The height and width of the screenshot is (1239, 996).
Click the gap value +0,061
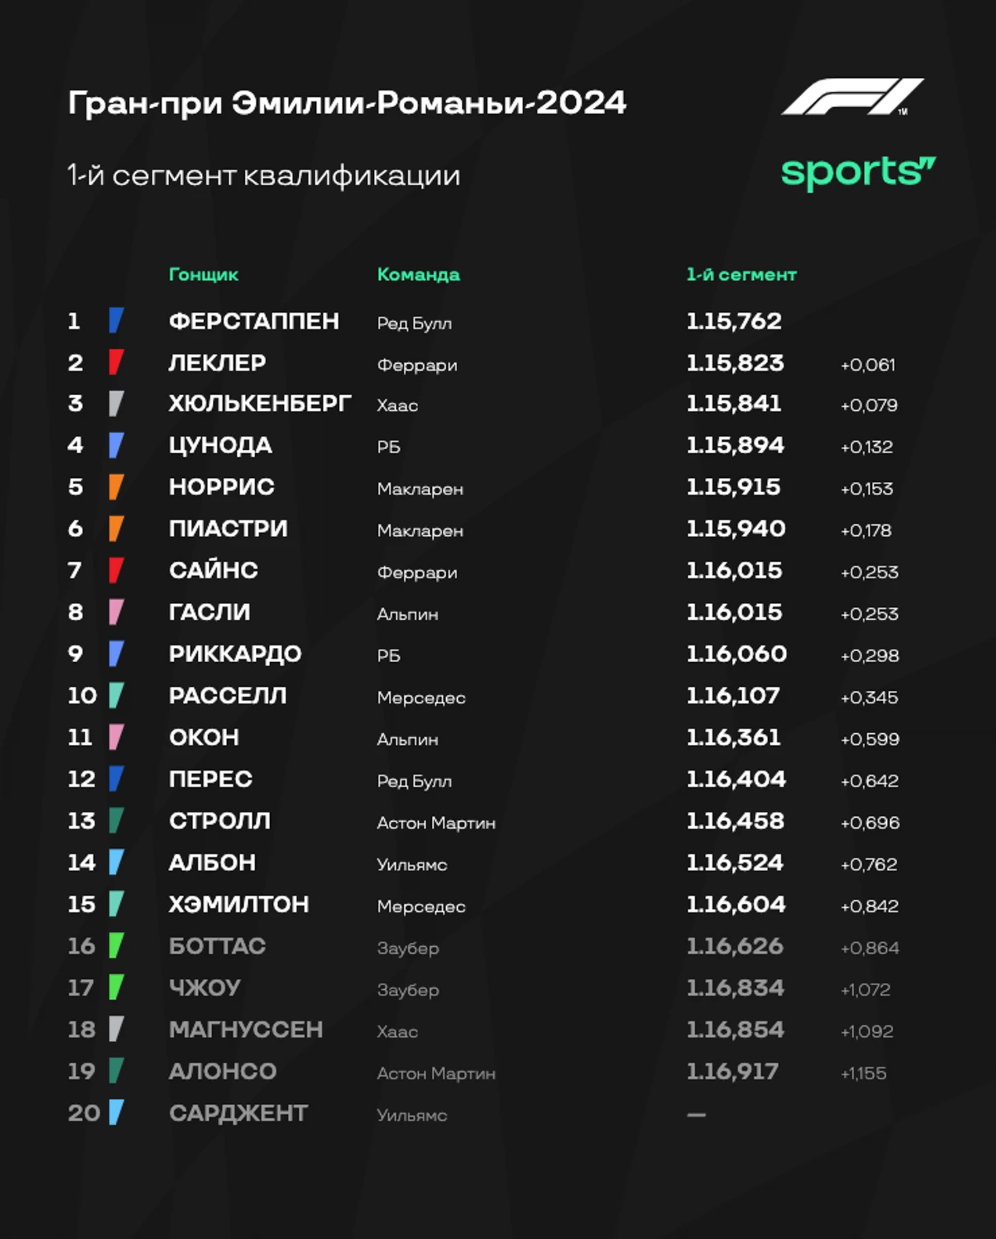coord(867,365)
